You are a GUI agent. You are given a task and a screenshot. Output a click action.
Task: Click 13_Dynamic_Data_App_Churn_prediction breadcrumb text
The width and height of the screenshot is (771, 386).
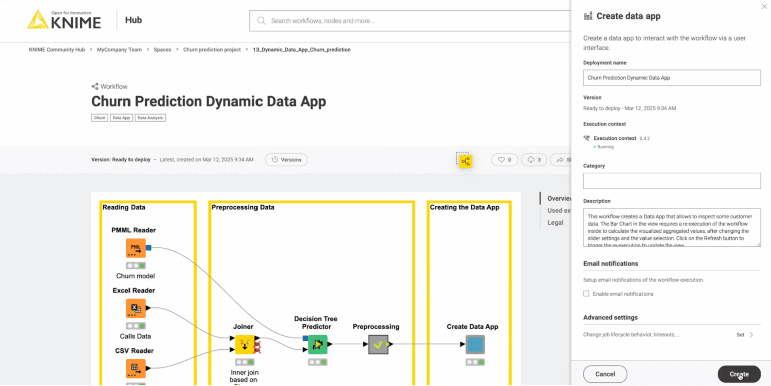click(x=302, y=50)
